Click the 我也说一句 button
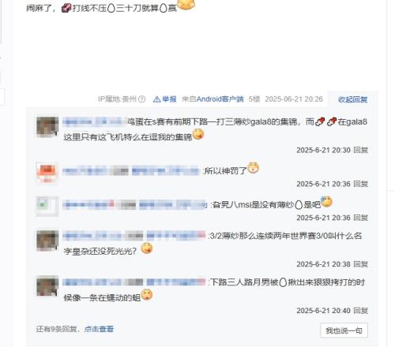395x347 pixels. (344, 330)
